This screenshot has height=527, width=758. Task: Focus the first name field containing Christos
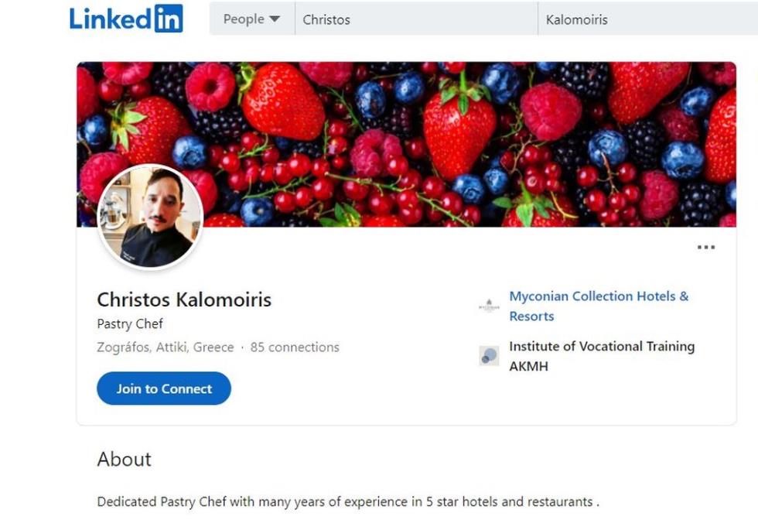point(416,19)
